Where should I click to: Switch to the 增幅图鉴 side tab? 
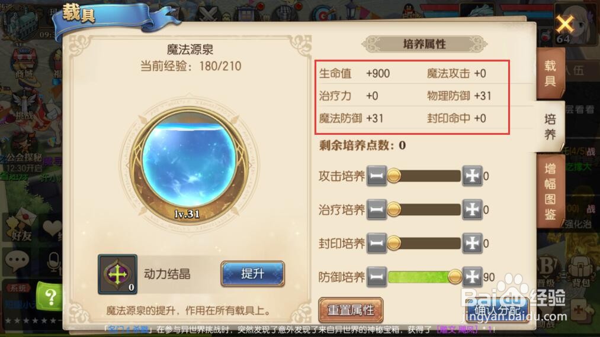coord(550,191)
